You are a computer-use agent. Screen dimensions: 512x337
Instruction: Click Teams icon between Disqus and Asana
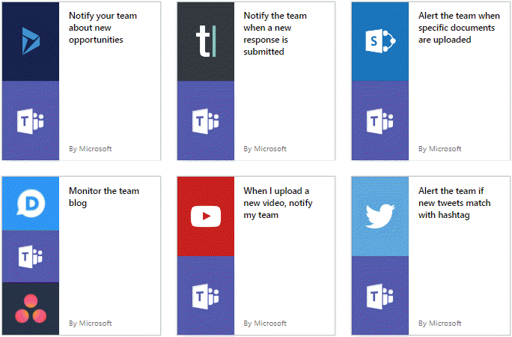pos(31,256)
